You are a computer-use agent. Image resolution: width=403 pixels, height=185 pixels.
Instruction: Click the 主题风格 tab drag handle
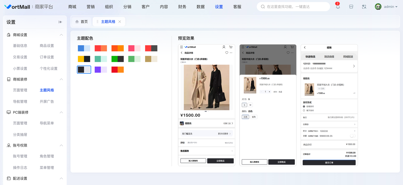(97, 22)
